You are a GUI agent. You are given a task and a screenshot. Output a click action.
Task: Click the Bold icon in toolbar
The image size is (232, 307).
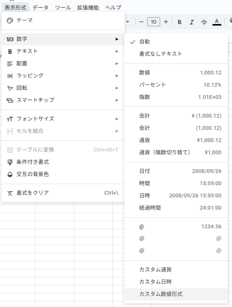(x=179, y=22)
